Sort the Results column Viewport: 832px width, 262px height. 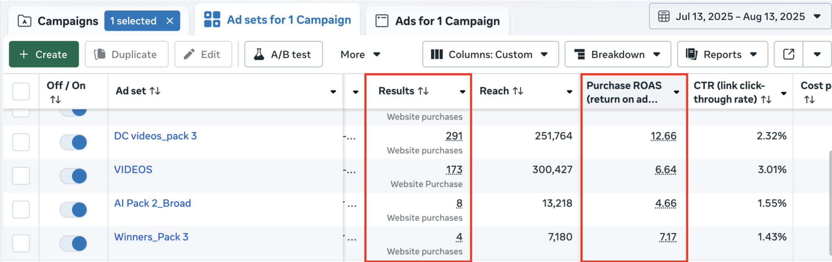click(423, 91)
